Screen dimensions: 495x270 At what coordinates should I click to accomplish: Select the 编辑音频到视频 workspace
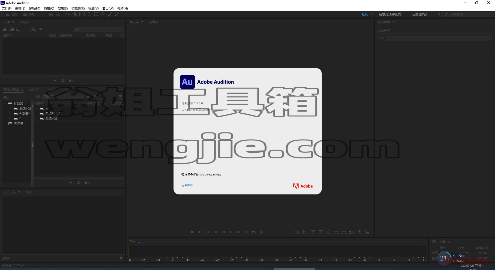click(x=390, y=14)
